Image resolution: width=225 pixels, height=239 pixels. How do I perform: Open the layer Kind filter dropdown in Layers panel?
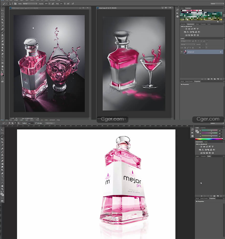pyautogui.click(x=186, y=41)
